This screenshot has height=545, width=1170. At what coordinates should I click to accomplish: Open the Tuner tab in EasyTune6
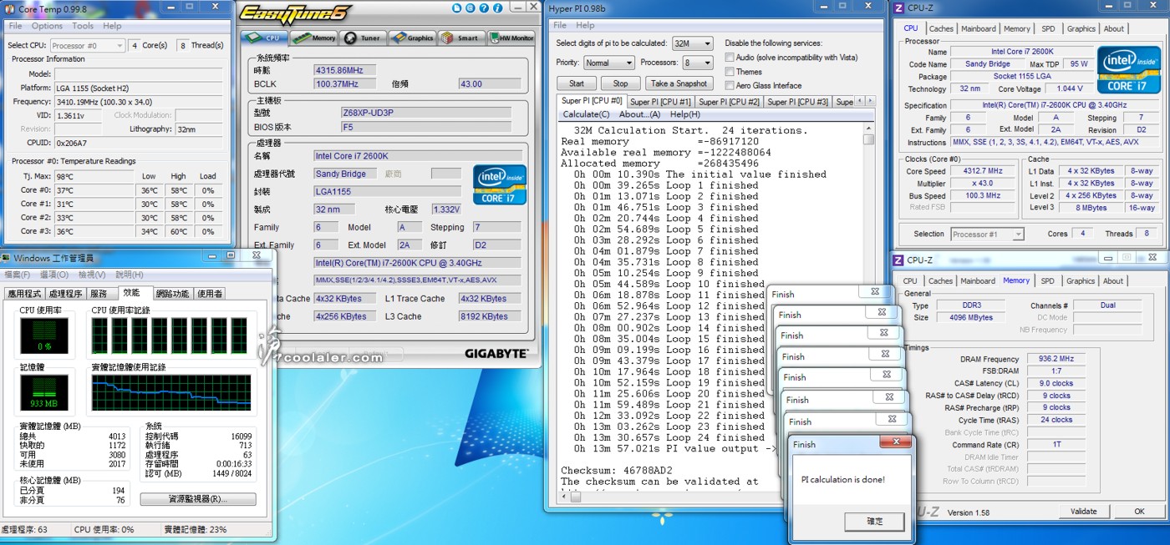pyautogui.click(x=362, y=38)
